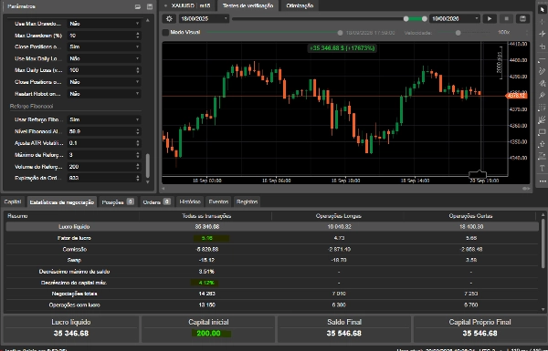
Task: Select the text T drawing tool
Action: click(542, 168)
